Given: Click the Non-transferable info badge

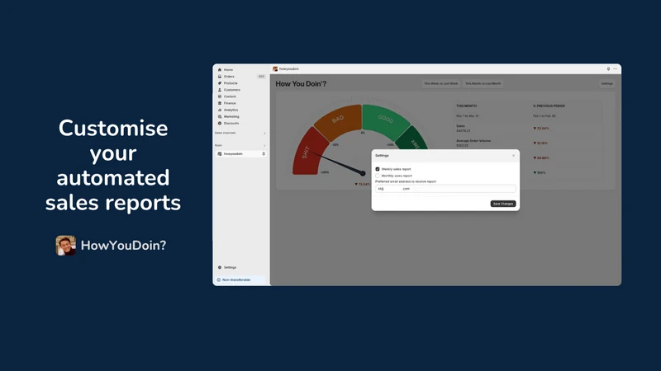Looking at the screenshot, I should (x=240, y=279).
